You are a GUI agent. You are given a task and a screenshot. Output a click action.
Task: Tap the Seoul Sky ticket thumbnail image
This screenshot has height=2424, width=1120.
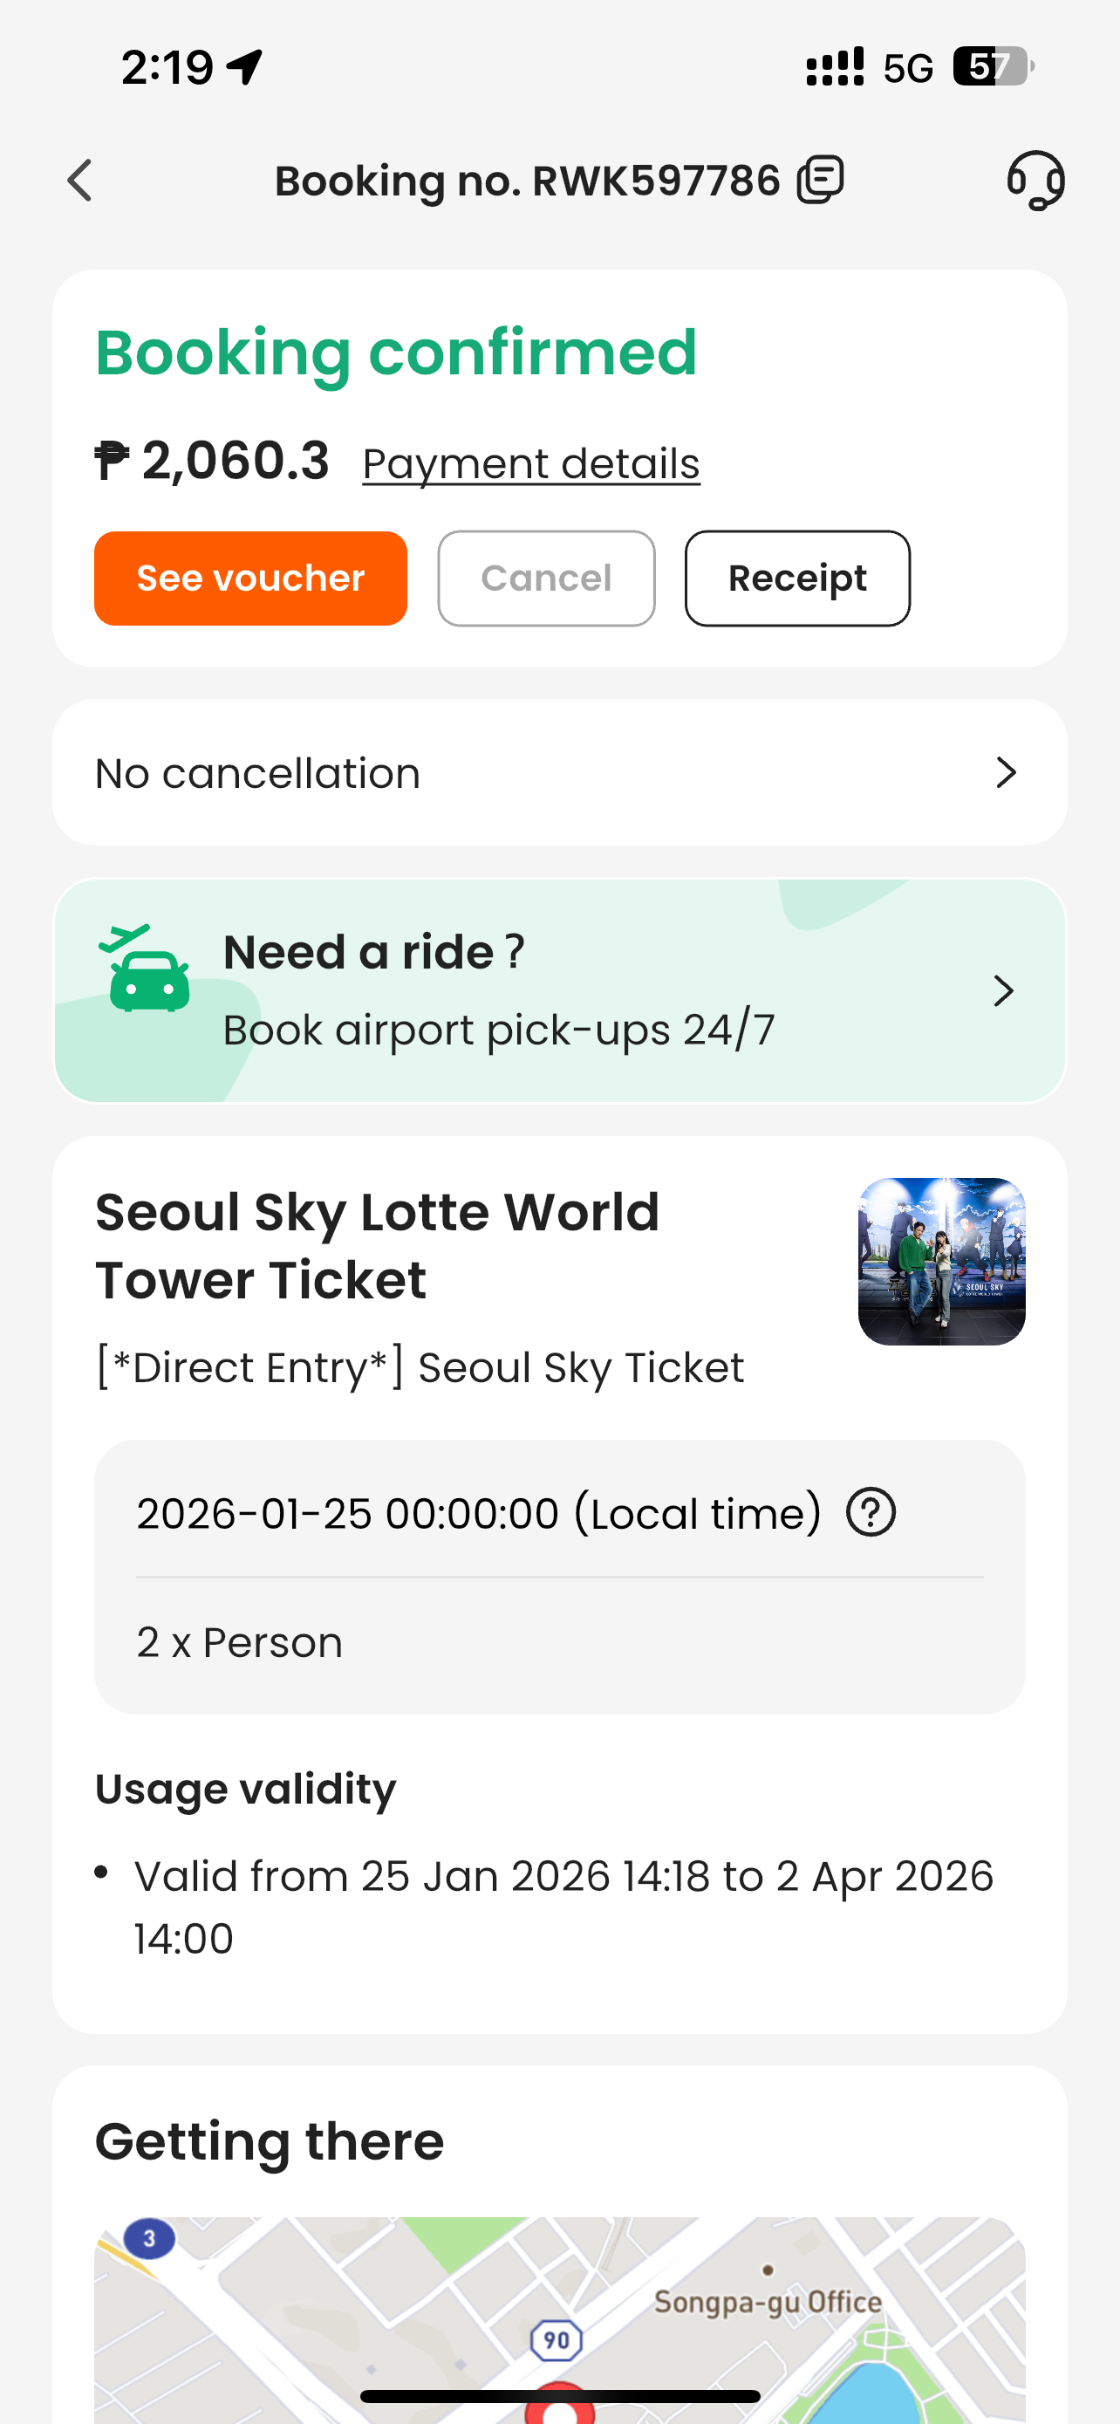(941, 1261)
